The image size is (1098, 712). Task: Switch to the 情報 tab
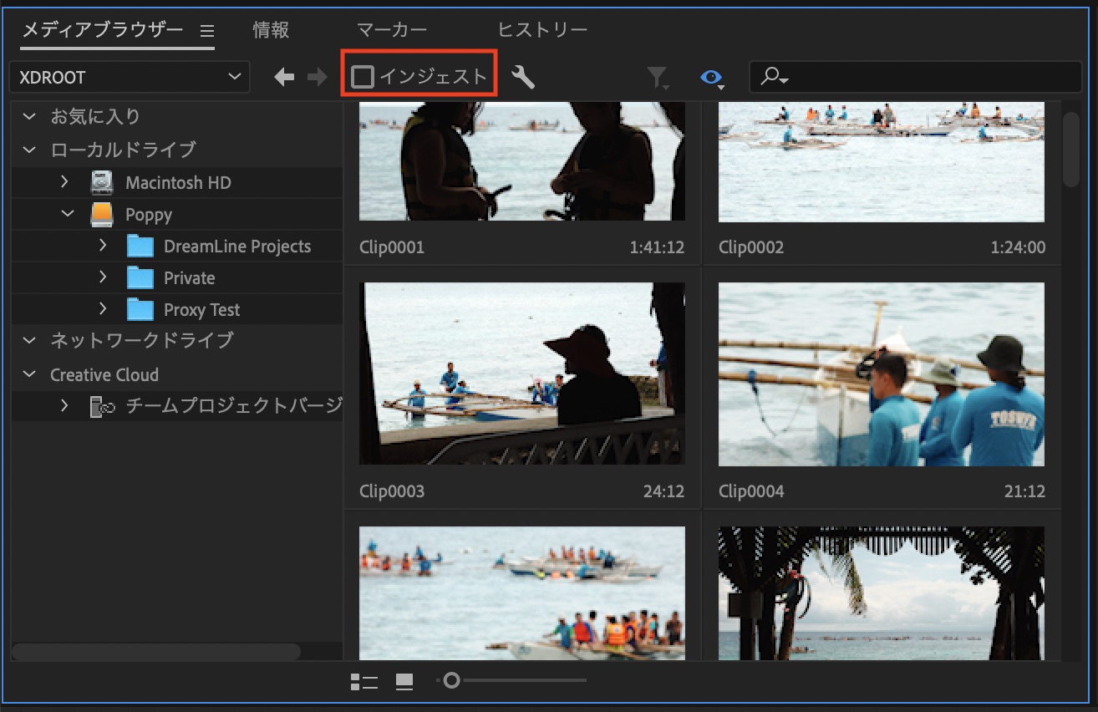(x=272, y=30)
